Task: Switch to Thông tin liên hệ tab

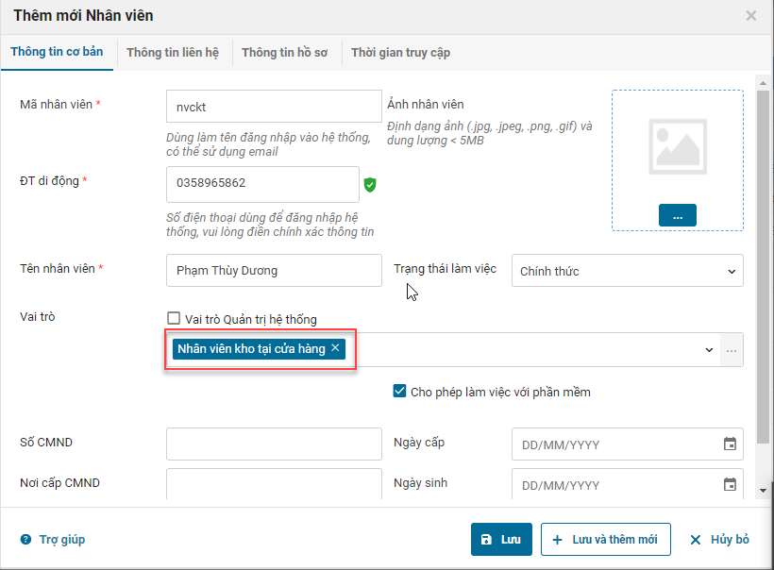Action: click(173, 53)
